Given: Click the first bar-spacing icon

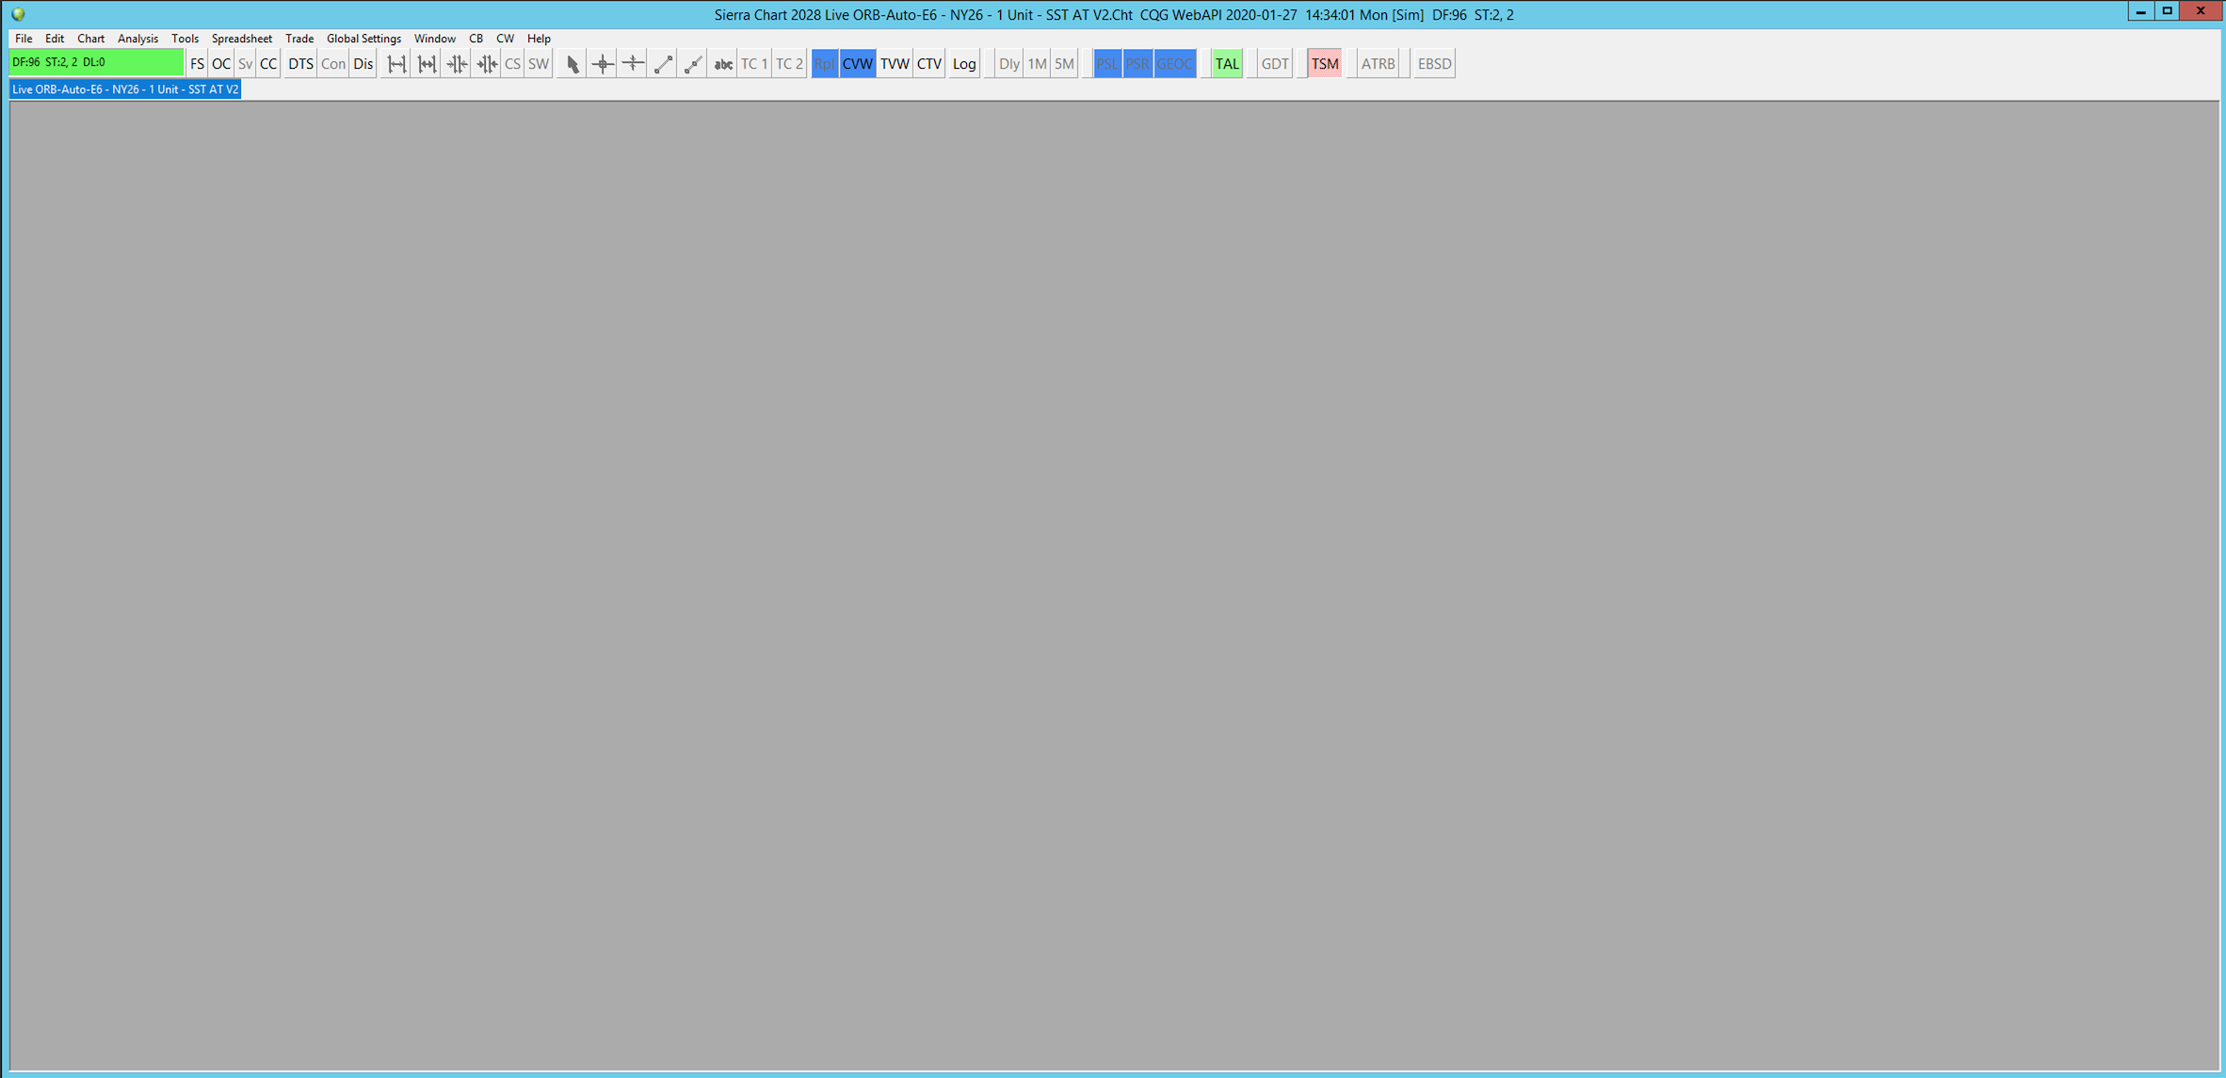Looking at the screenshot, I should 396,64.
